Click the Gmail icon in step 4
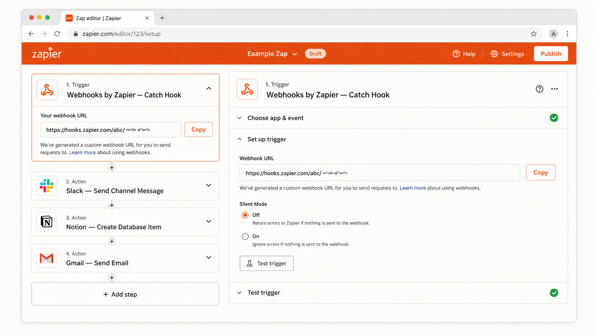Viewport: 598px width, 336px height. 47,258
